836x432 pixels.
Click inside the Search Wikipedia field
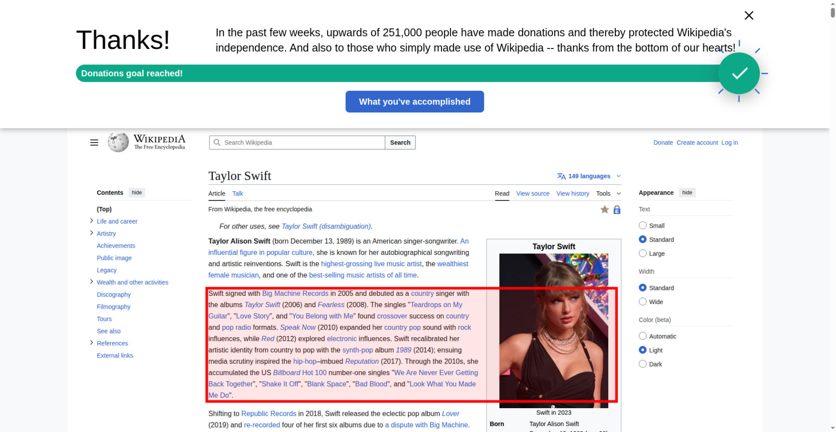[301, 142]
